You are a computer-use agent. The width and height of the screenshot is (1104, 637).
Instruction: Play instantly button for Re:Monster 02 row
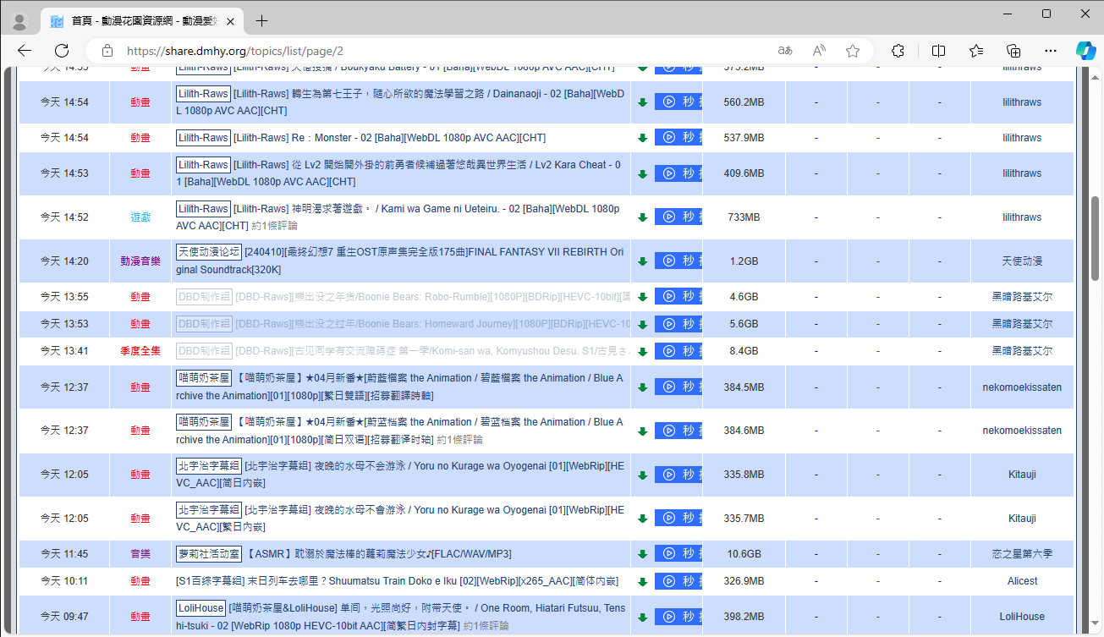(x=678, y=137)
